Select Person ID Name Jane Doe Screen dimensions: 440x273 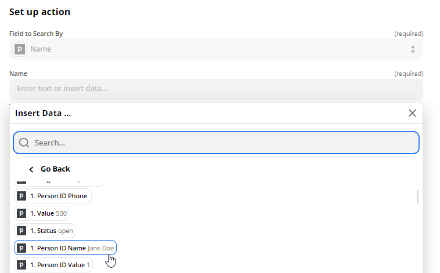click(x=65, y=247)
